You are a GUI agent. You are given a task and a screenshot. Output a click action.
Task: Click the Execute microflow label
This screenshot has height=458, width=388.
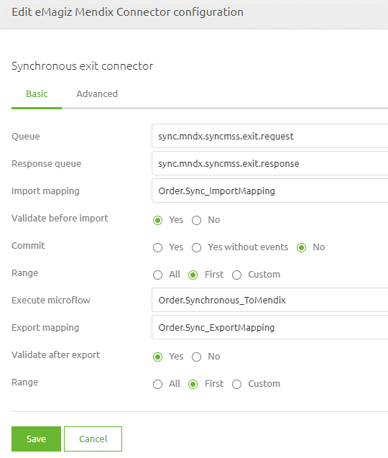click(x=51, y=301)
